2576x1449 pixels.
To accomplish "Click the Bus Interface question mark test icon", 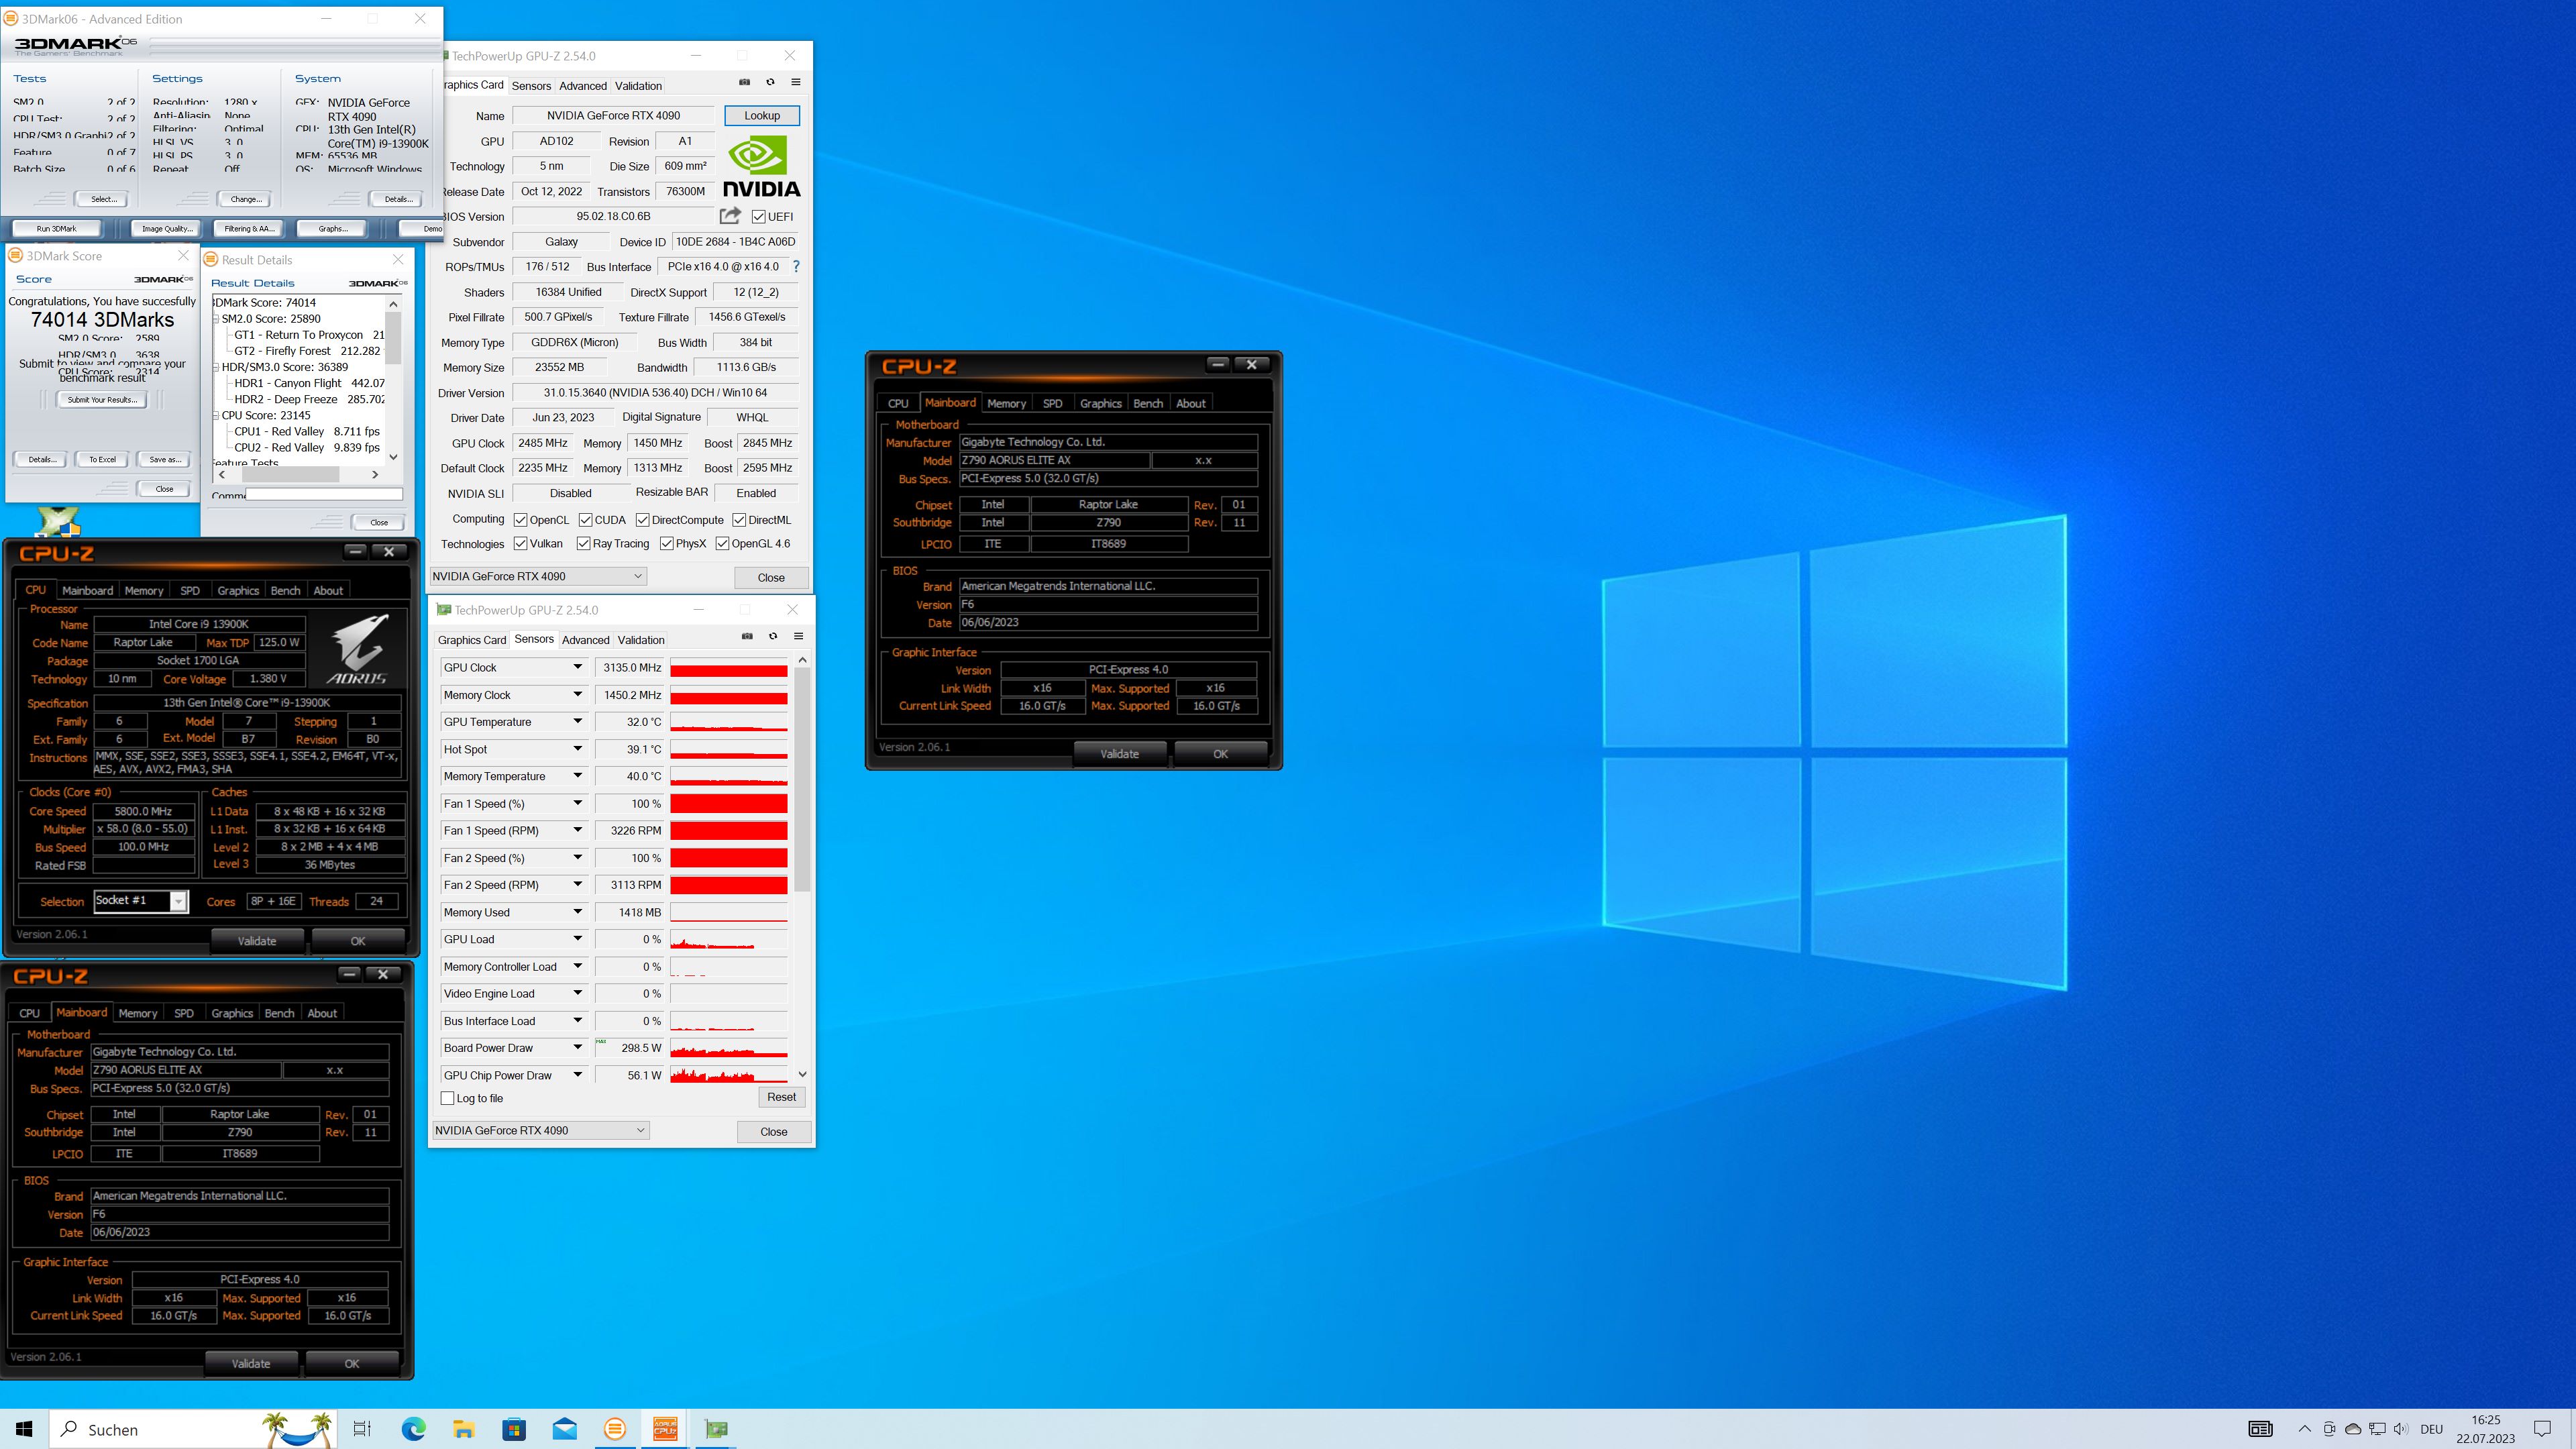I will click(796, 267).
